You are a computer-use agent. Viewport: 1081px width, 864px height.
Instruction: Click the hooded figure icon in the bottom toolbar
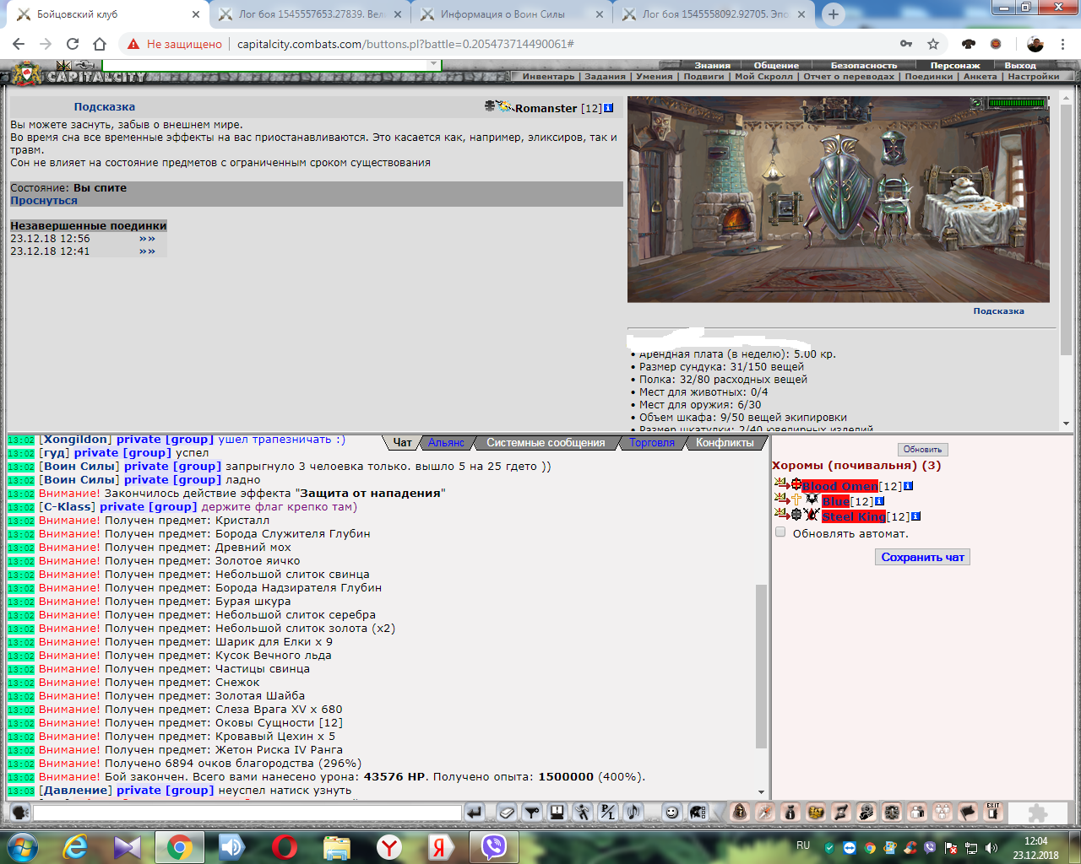pos(740,812)
